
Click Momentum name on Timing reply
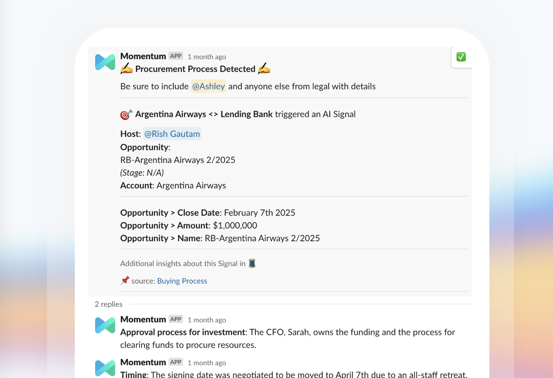click(x=143, y=362)
